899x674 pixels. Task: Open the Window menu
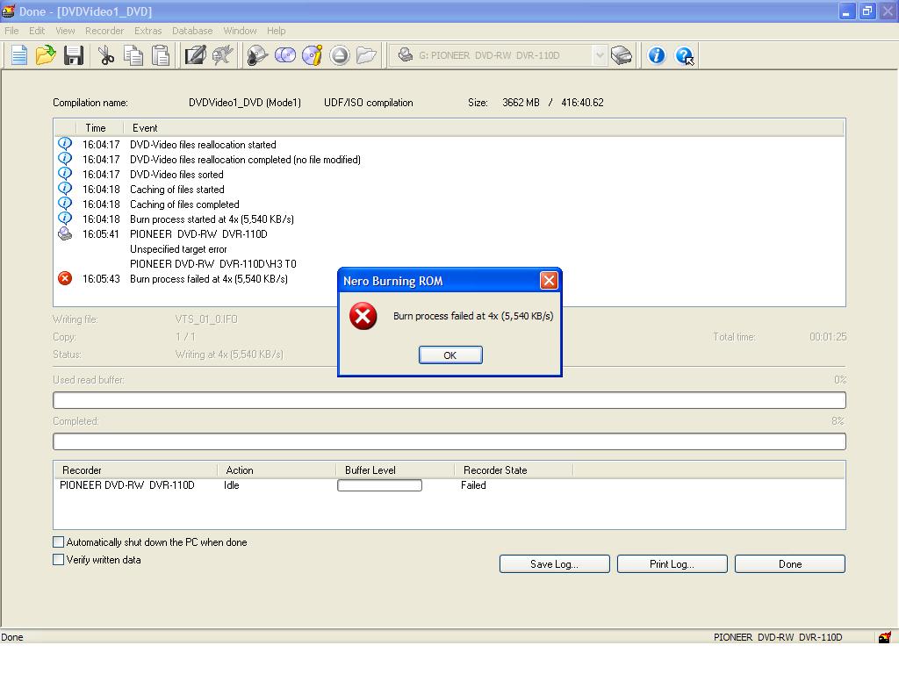point(240,31)
